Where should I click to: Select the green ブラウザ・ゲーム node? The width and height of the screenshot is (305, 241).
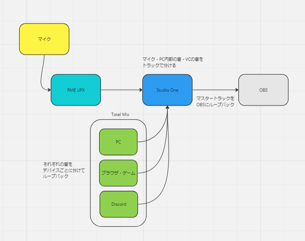[x=118, y=173]
